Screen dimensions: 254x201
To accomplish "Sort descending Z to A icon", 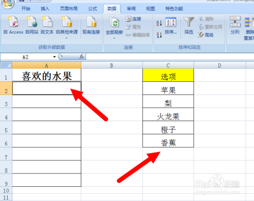I will pyautogui.click(x=159, y=35).
